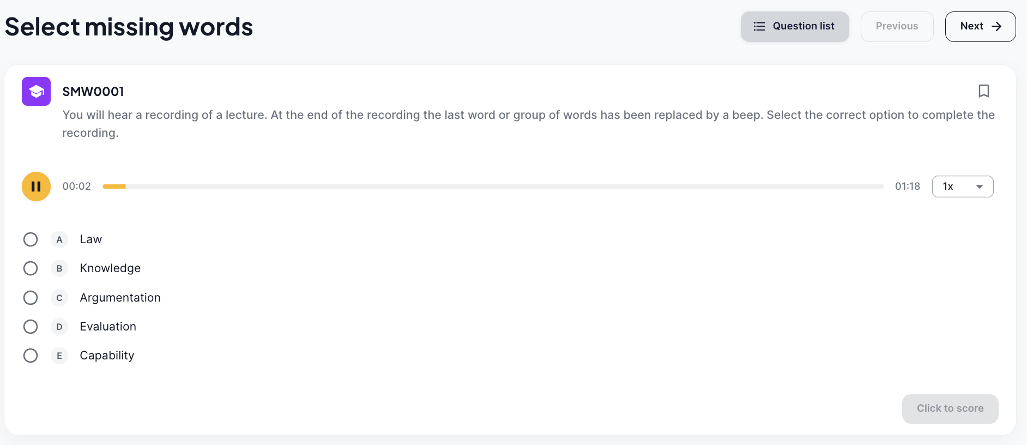Image resolution: width=1027 pixels, height=445 pixels.
Task: Select the Capability radio button
Action: 31,356
